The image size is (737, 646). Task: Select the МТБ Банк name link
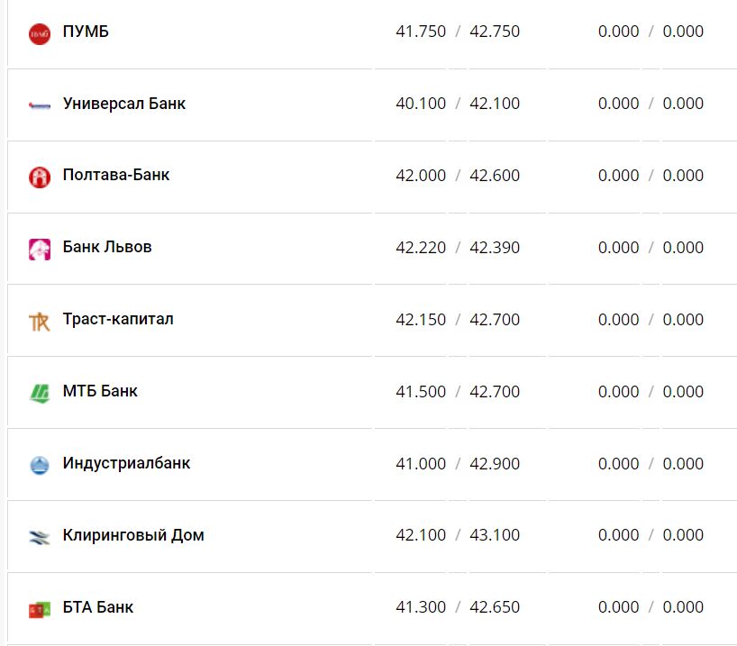[100, 391]
